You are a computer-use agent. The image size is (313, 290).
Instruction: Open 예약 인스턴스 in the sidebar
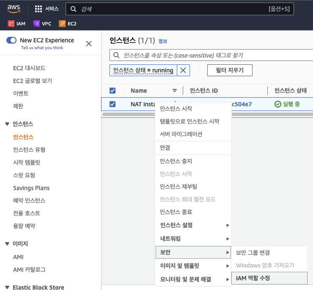point(29,201)
